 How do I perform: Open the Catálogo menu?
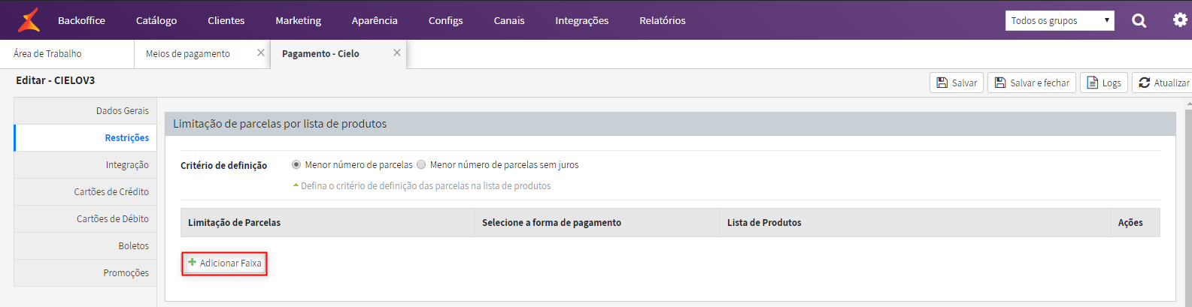pos(156,20)
